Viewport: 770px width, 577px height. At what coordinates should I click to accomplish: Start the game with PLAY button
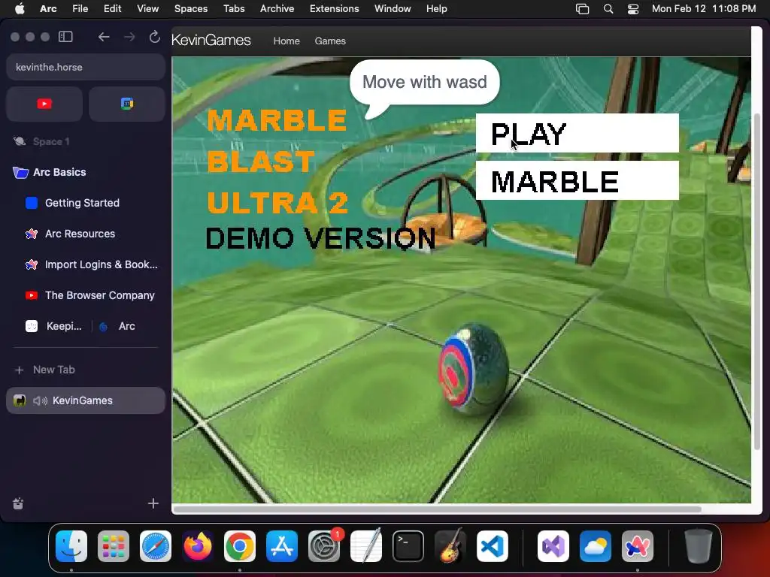tap(577, 134)
